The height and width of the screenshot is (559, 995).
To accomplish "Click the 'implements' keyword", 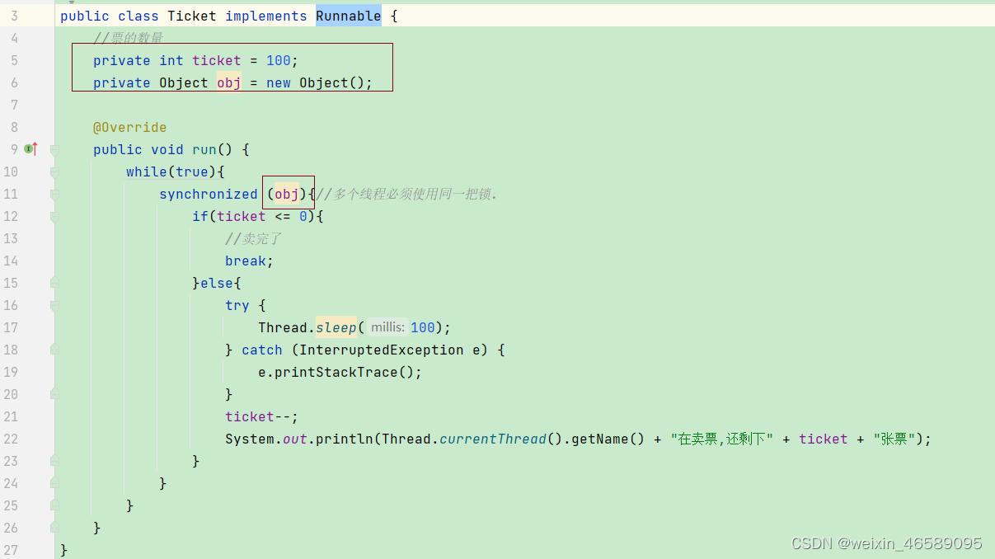I will point(266,16).
